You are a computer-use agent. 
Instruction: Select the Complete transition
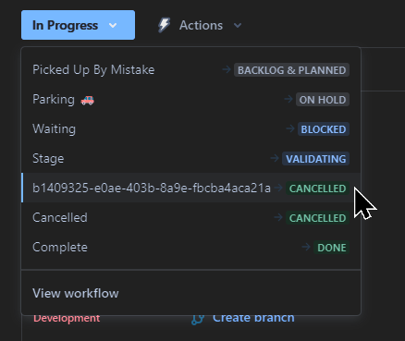coord(190,248)
